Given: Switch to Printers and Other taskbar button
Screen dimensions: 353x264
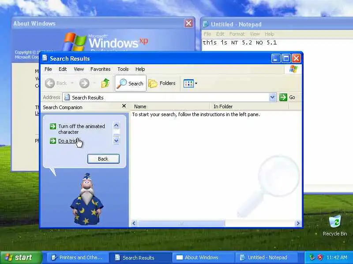Looking at the screenshot, I should [77, 257].
